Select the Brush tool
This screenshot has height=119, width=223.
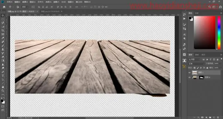tap(3, 45)
